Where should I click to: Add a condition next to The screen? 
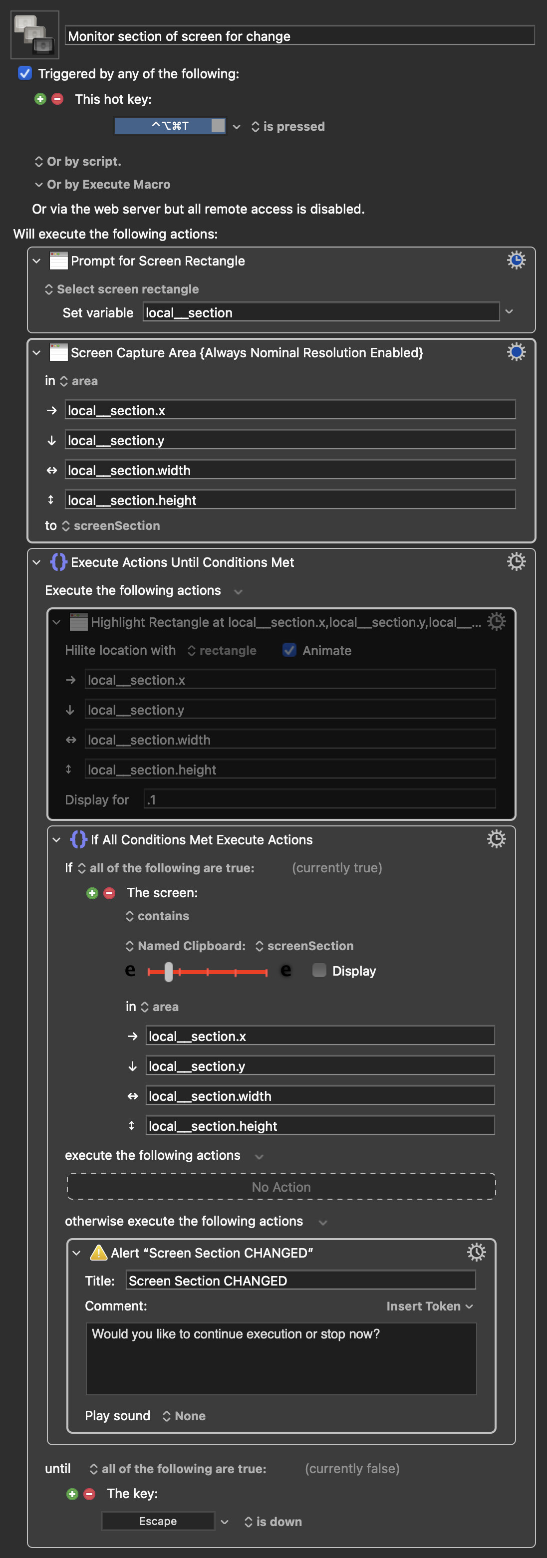point(92,893)
